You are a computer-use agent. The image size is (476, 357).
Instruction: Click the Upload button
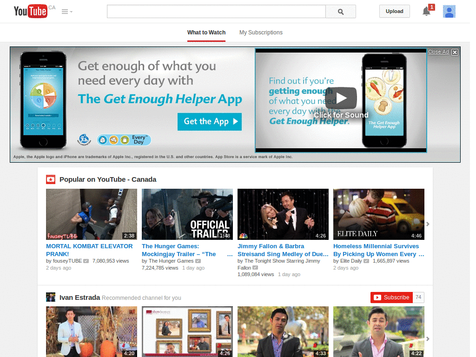[x=394, y=11]
